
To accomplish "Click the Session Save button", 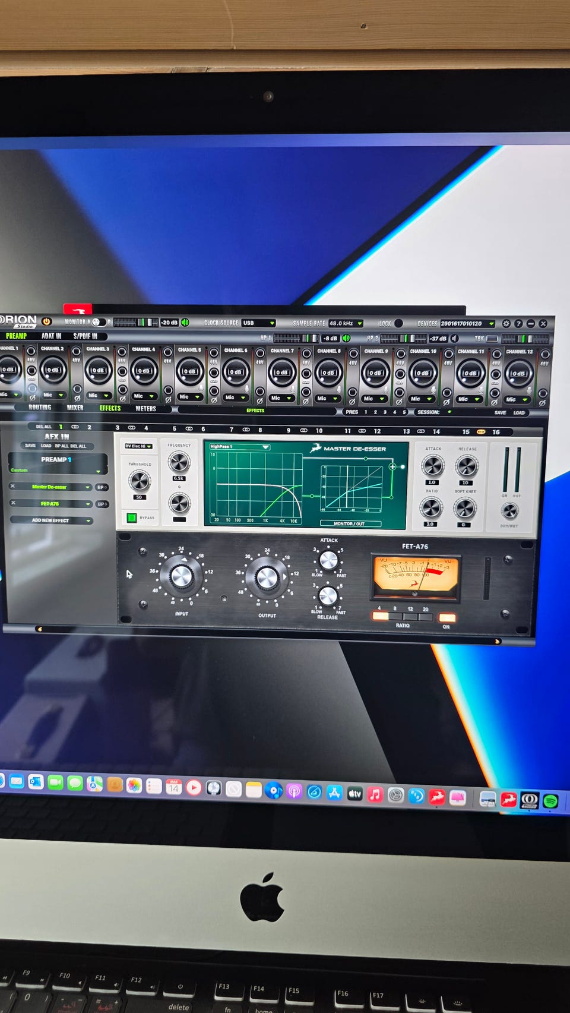I will point(500,412).
